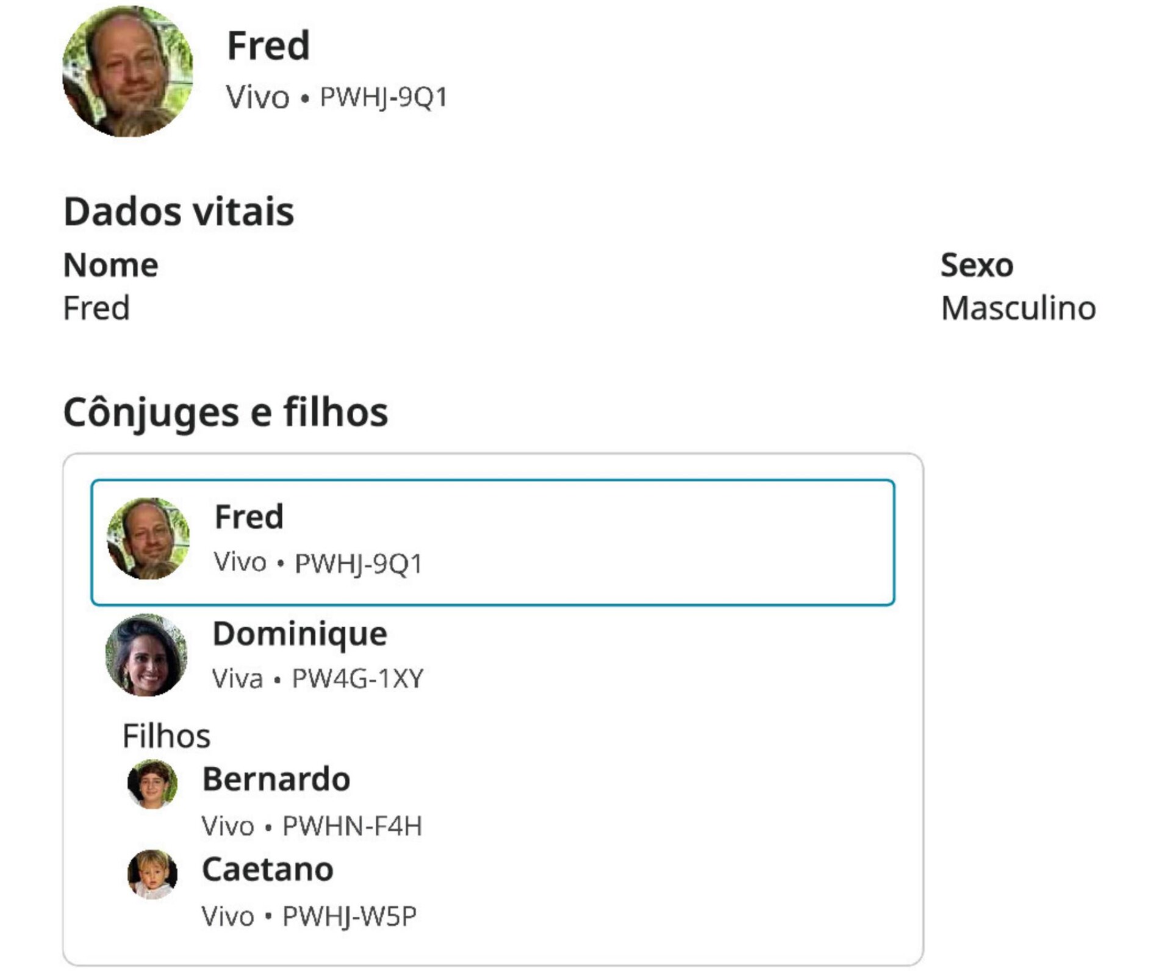Open Fred's name link in the family card
This screenshot has height=971, width=1159.
pyautogui.click(x=249, y=517)
